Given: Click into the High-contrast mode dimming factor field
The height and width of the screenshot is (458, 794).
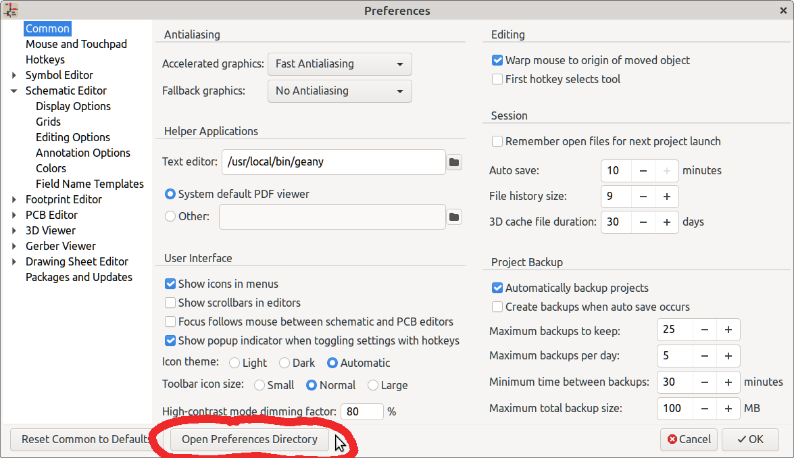Looking at the screenshot, I should click(361, 411).
